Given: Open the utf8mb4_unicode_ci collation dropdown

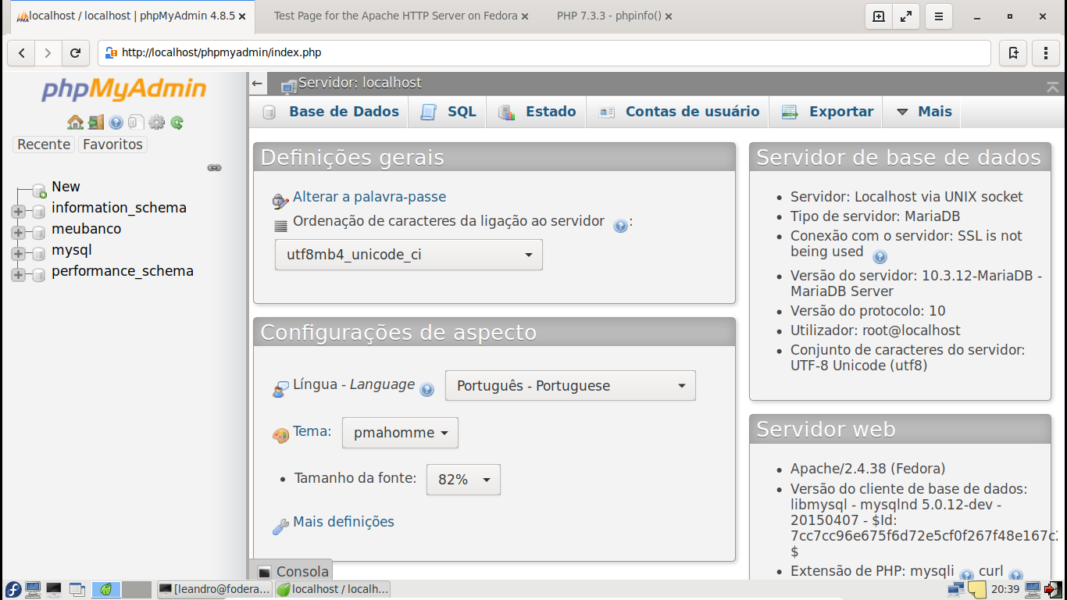Looking at the screenshot, I should click(409, 255).
